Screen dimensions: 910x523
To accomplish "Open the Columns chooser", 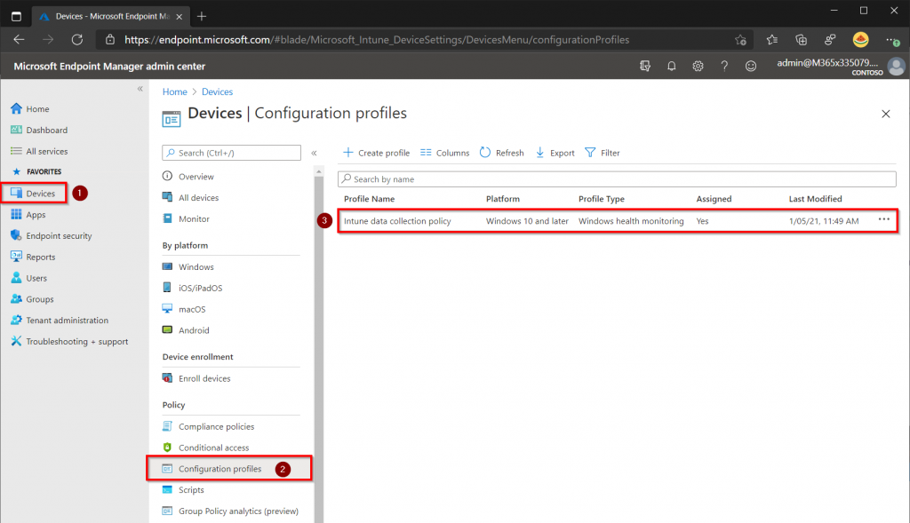I will click(x=444, y=153).
